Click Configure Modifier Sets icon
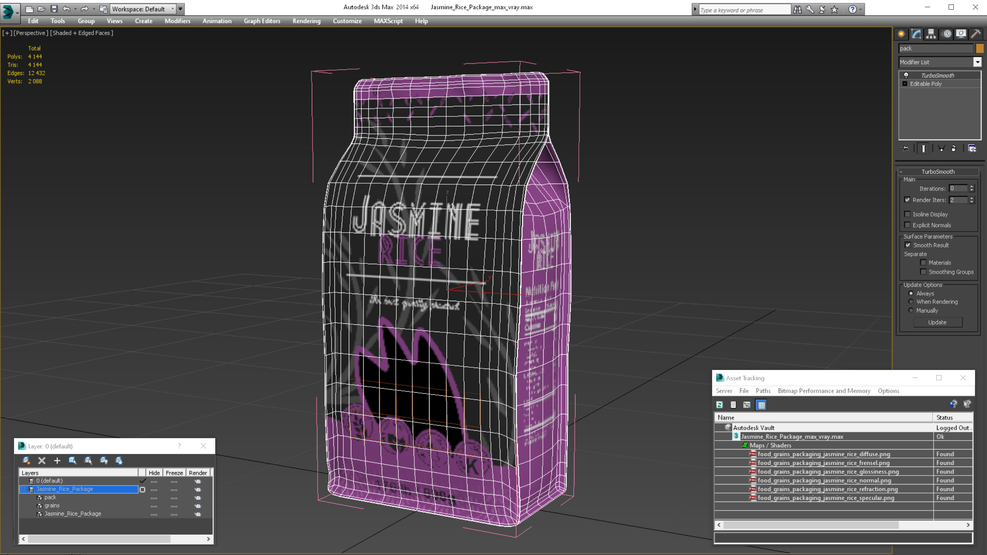 pyautogui.click(x=972, y=148)
